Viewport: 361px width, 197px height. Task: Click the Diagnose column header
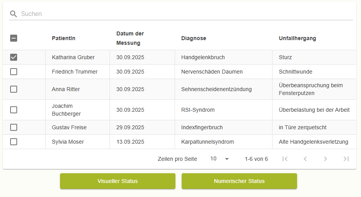pyautogui.click(x=194, y=38)
